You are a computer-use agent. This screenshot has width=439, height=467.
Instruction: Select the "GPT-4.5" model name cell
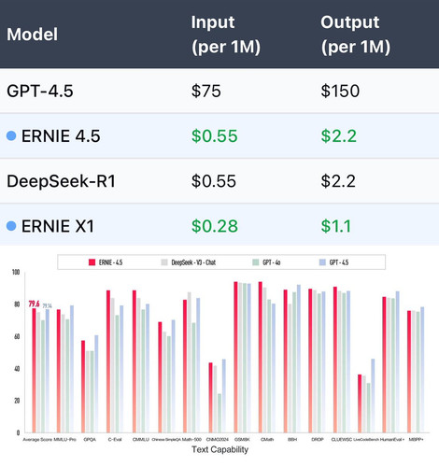coord(40,92)
